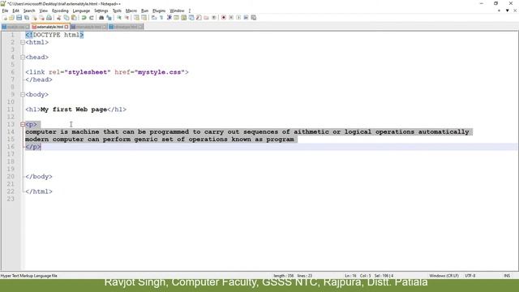Viewport: 519px width, 292px height.
Task: Open the View menu
Action: point(43,11)
